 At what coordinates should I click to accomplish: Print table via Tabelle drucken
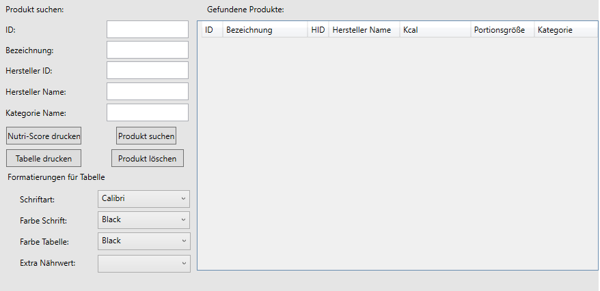44,158
